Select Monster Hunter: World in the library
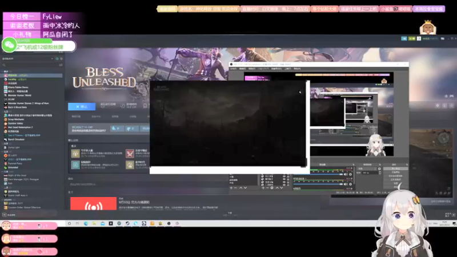This screenshot has height=257, width=457. pyautogui.click(x=19, y=95)
